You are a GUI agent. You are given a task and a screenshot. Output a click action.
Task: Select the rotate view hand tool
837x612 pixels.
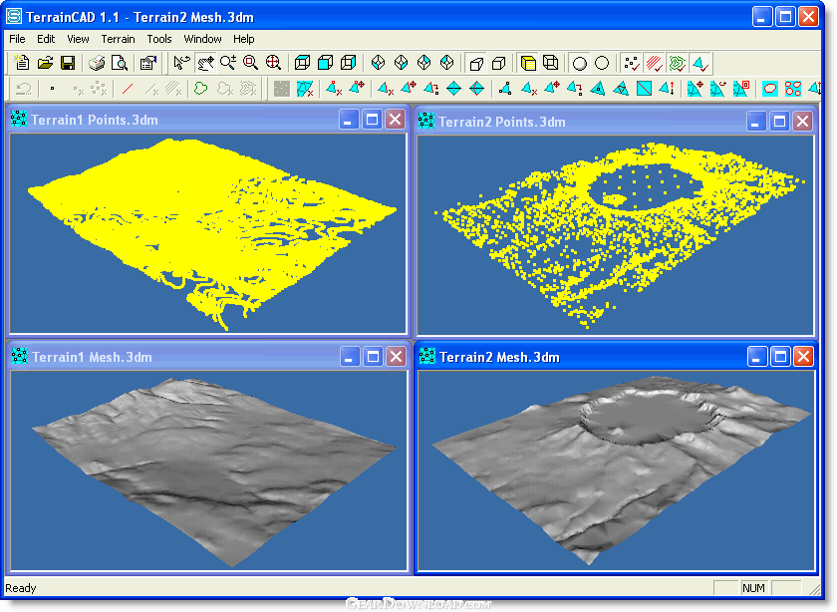coord(205,63)
